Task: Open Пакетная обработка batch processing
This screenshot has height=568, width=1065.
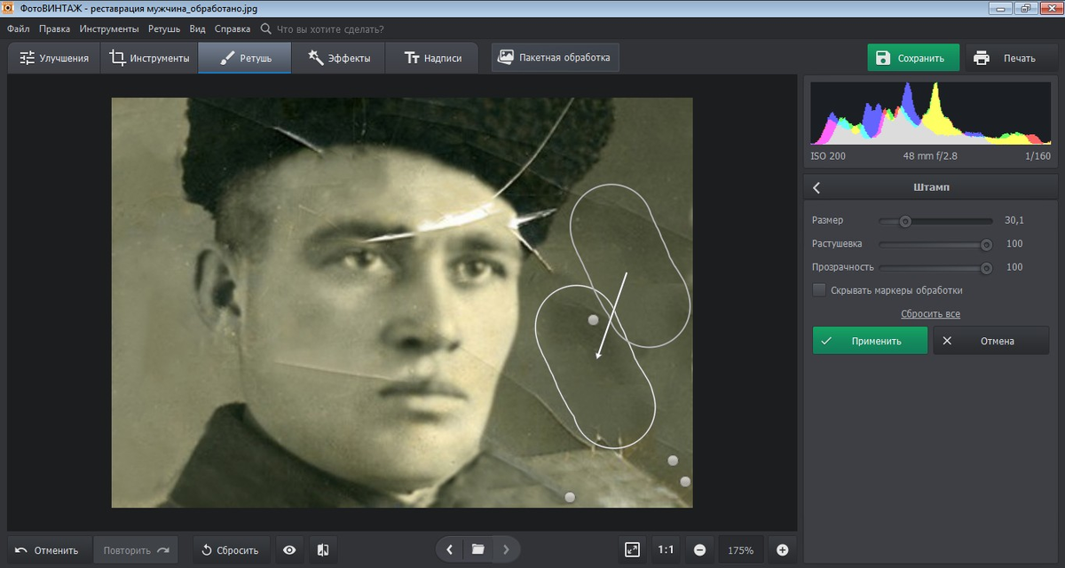Action: (555, 58)
